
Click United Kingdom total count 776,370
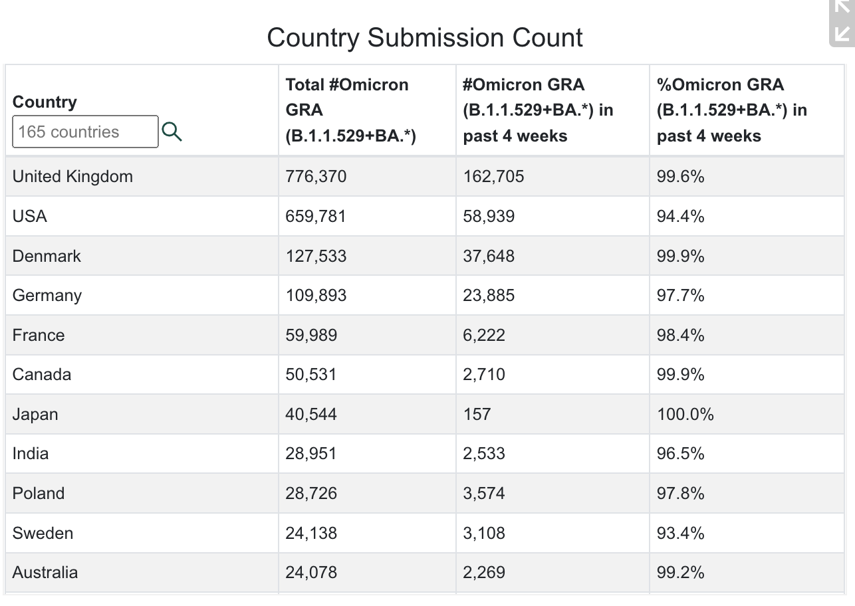tap(316, 177)
